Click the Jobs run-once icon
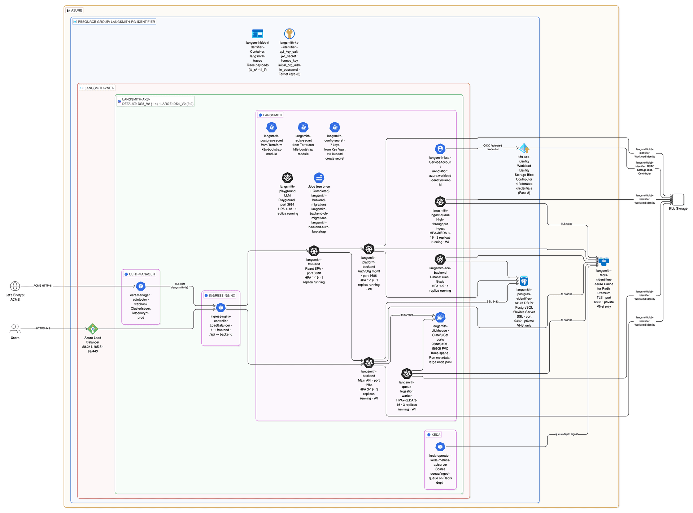 [x=319, y=178]
